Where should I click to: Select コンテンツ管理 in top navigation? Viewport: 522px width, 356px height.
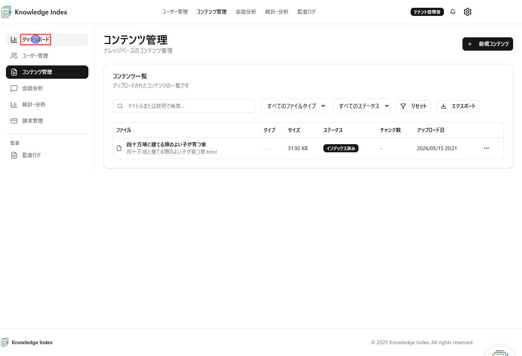click(212, 12)
